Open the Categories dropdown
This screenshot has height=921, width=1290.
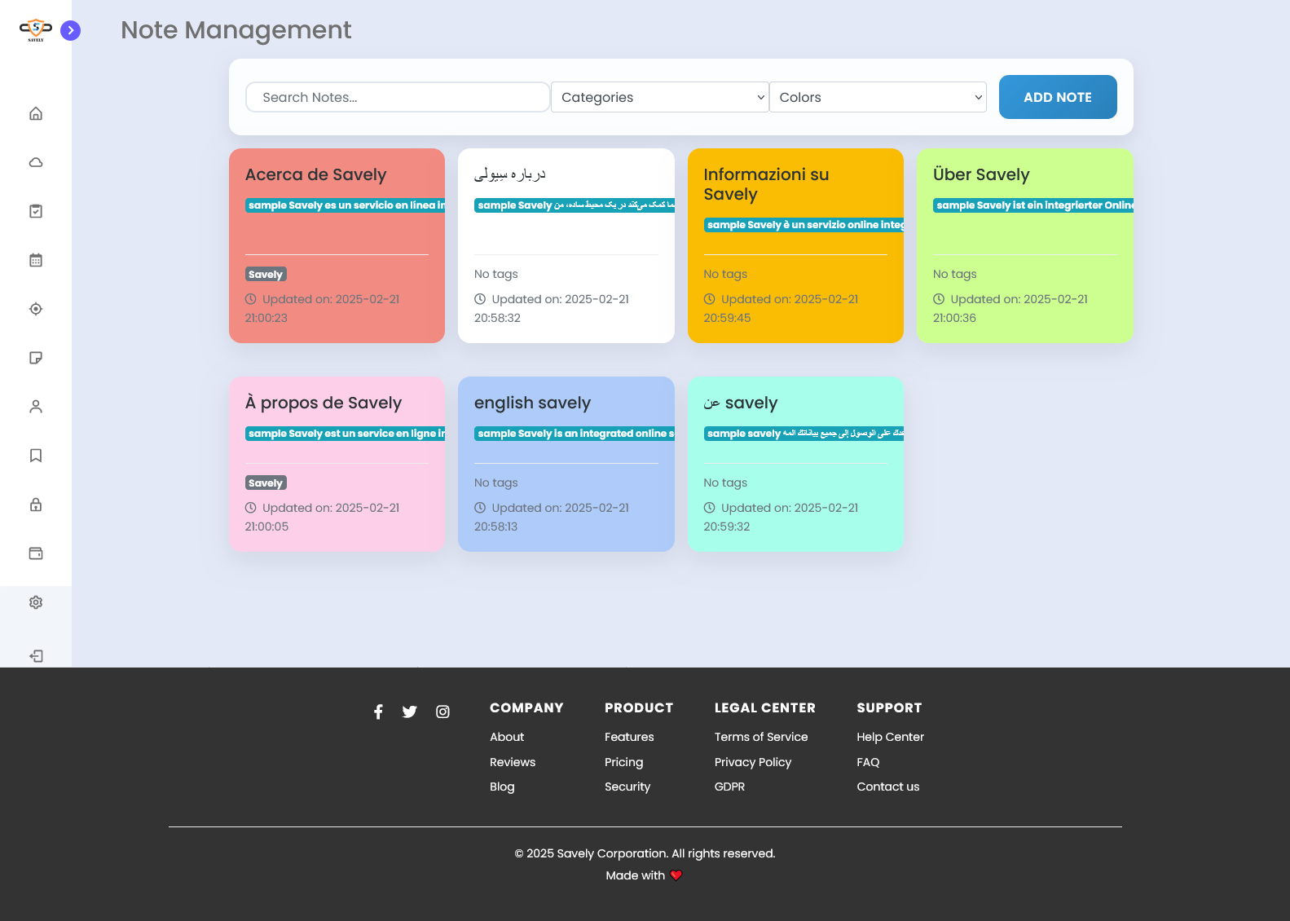coord(659,97)
